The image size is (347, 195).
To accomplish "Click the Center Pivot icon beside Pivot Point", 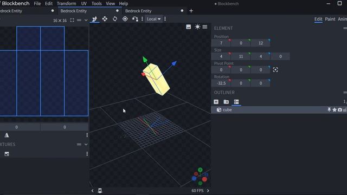I will [275, 70].
